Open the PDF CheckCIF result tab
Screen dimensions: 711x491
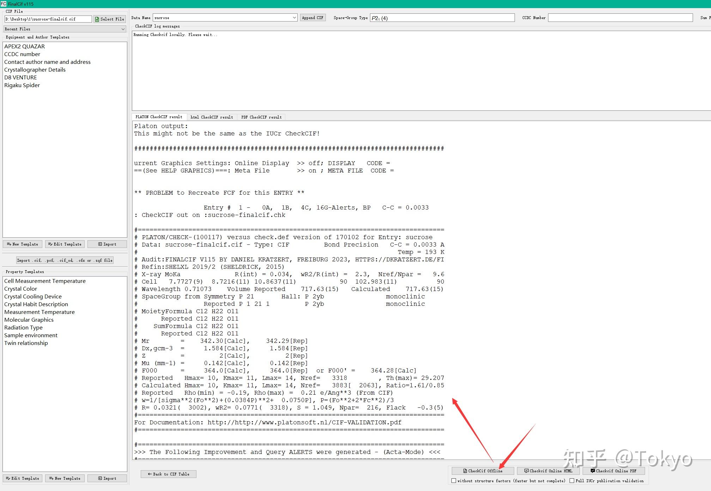click(x=261, y=117)
